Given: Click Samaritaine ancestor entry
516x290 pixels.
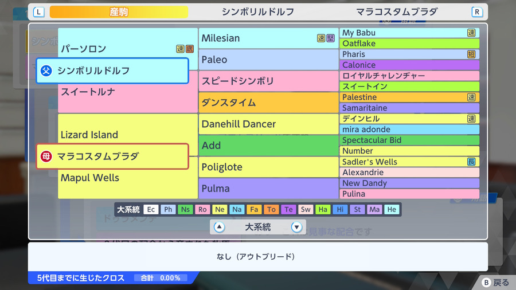Looking at the screenshot, I should pos(409,108).
